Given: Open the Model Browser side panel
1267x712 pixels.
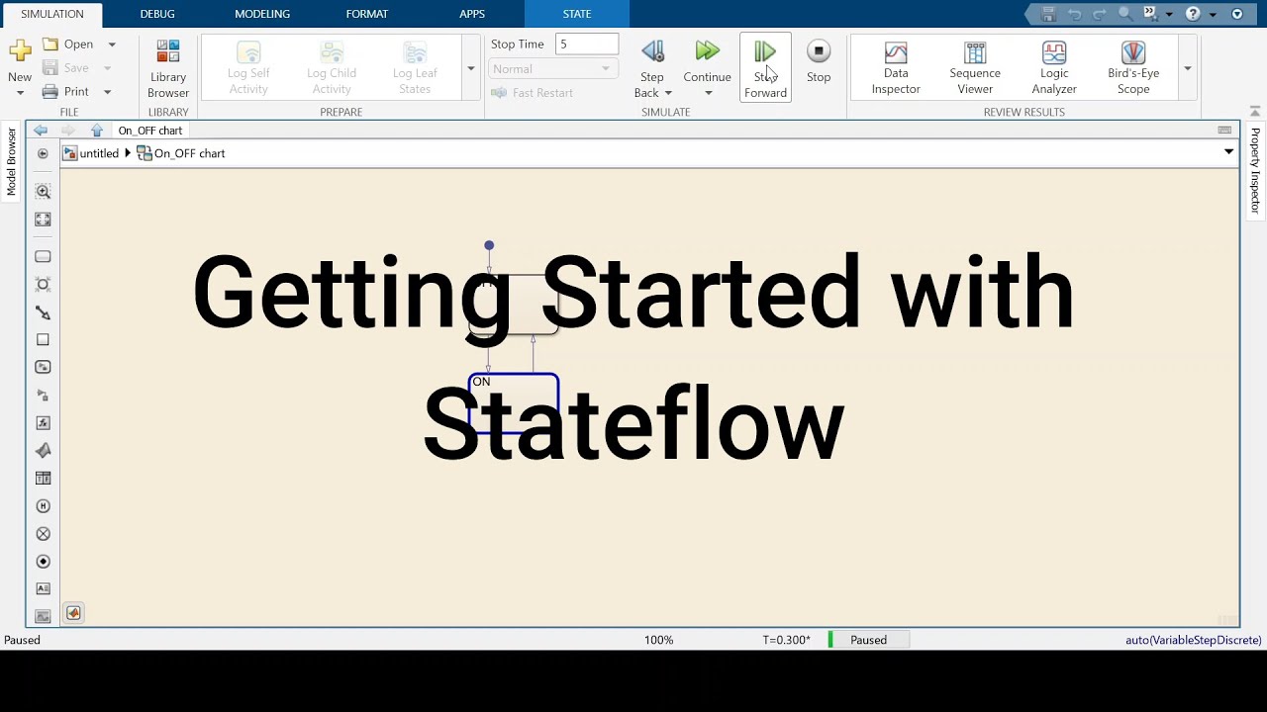Looking at the screenshot, I should click(x=12, y=162).
